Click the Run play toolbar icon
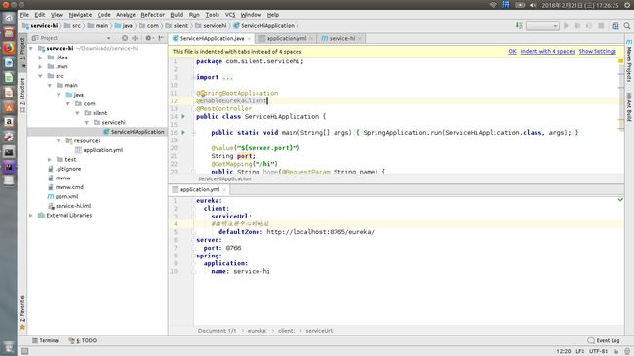The width and height of the screenshot is (634, 356). (x=566, y=26)
